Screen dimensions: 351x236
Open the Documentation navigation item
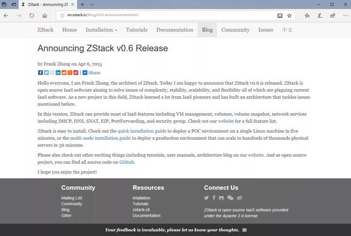174,30
